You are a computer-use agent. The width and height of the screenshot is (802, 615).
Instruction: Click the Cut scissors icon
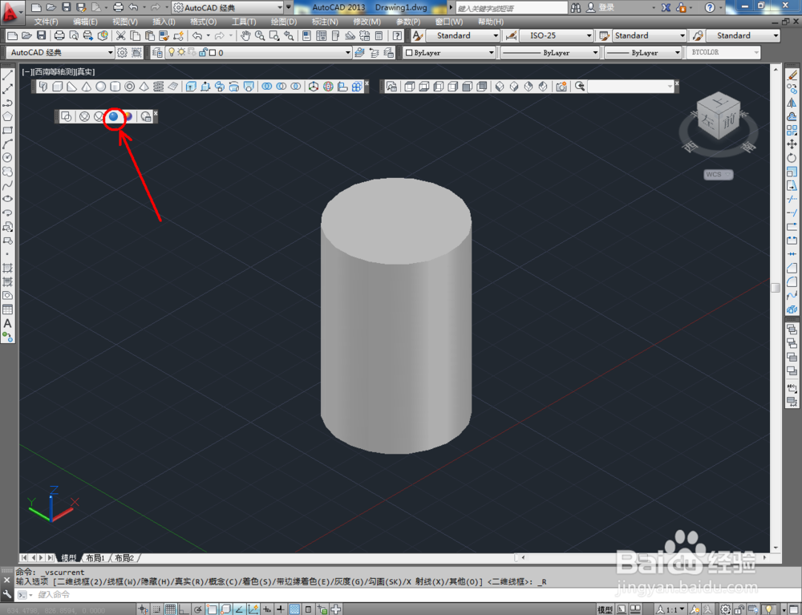coord(121,35)
